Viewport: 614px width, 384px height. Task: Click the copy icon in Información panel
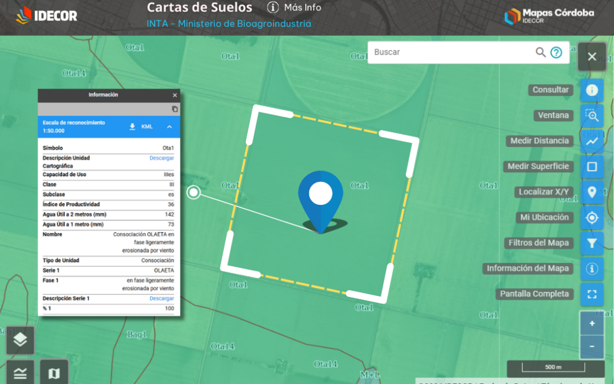pos(175,109)
